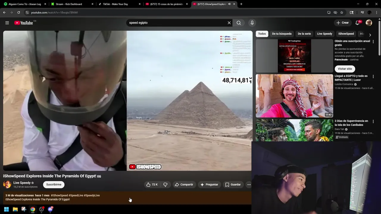Switch to Alguien Como Tú Spotify tab
Image resolution: width=381 pixels, height=214 pixels.
25,4
